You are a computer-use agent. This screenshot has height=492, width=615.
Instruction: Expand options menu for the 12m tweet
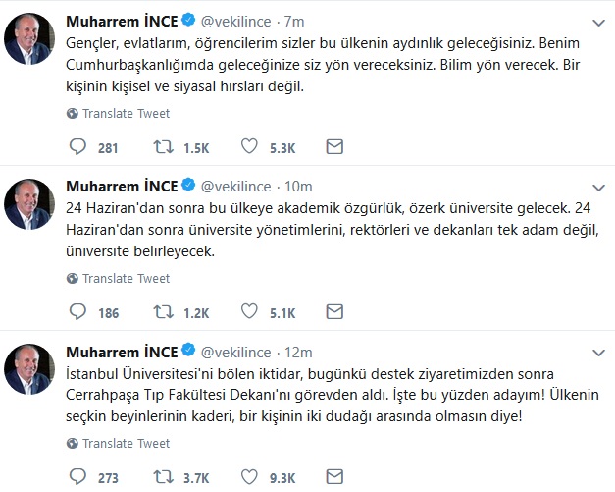click(598, 352)
